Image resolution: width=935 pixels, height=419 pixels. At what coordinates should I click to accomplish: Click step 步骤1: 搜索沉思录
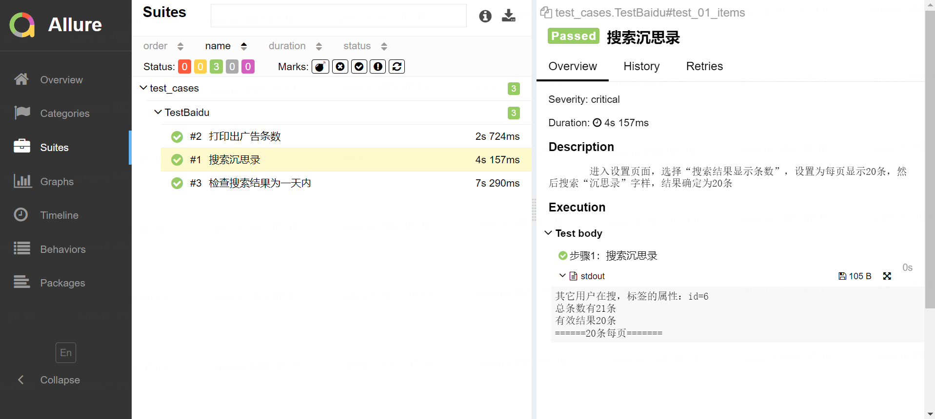(x=608, y=256)
